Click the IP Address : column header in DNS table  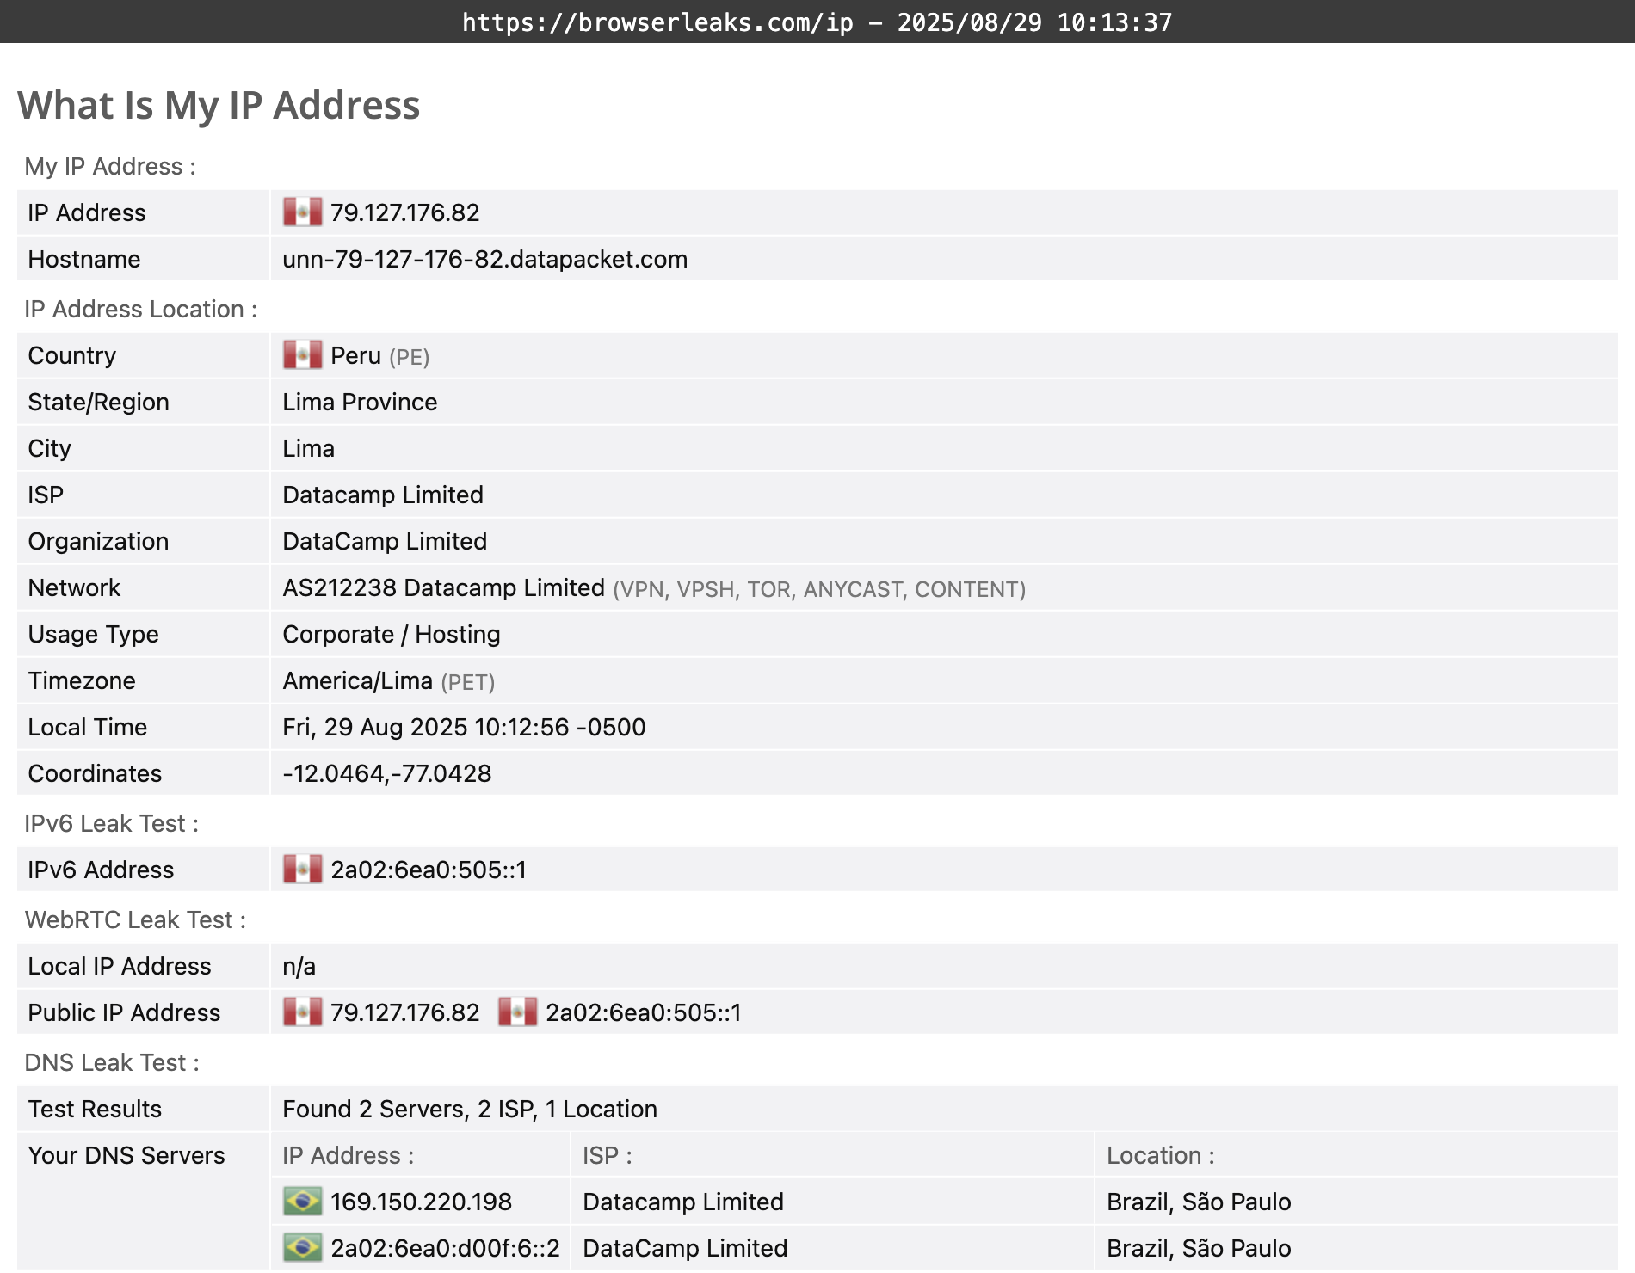349,1155
